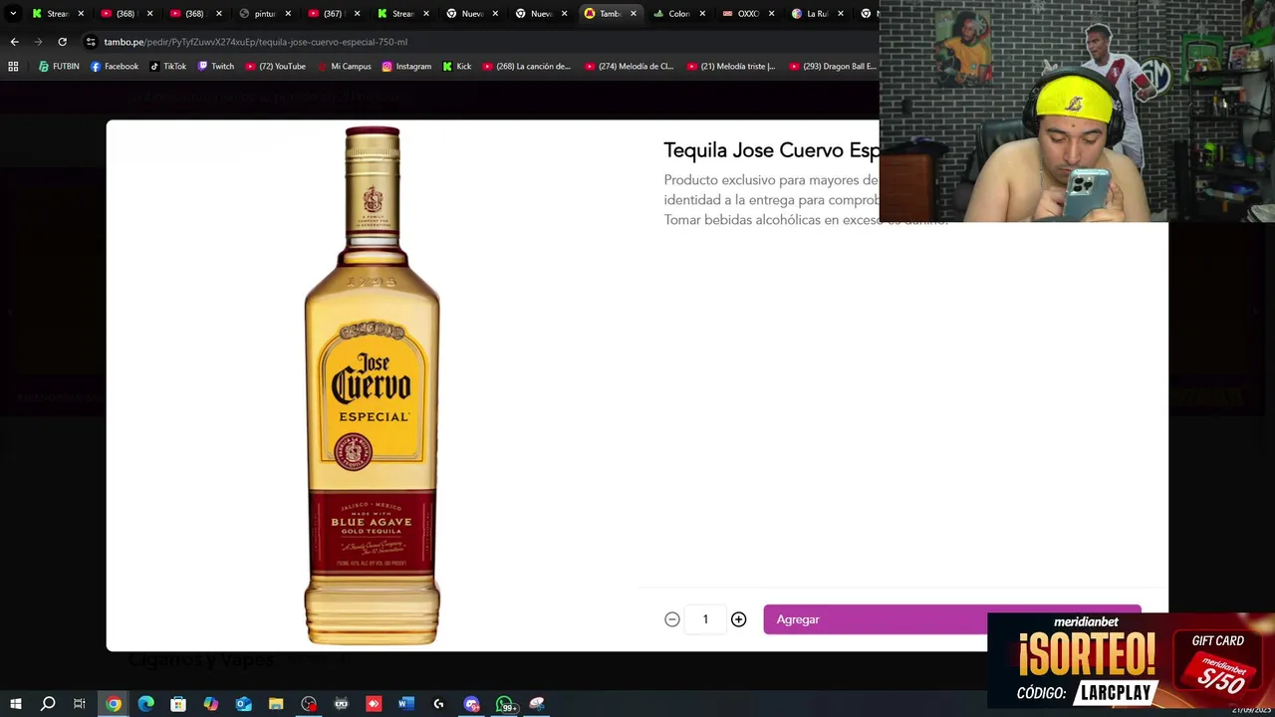This screenshot has height=717, width=1275.
Task: Open the (72) YouTube bookmark
Action: click(x=275, y=67)
